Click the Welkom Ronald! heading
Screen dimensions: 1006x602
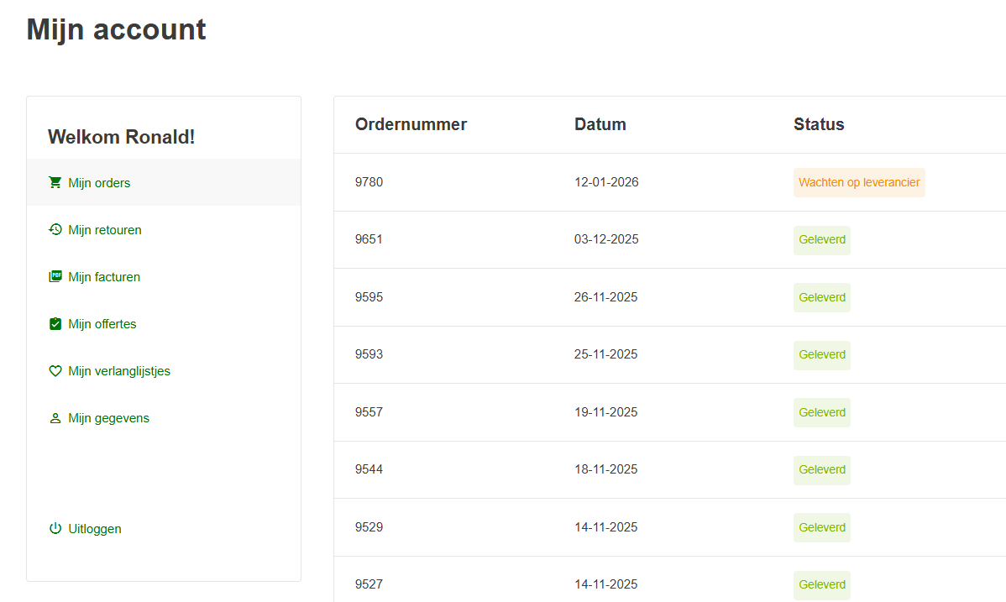tap(121, 137)
